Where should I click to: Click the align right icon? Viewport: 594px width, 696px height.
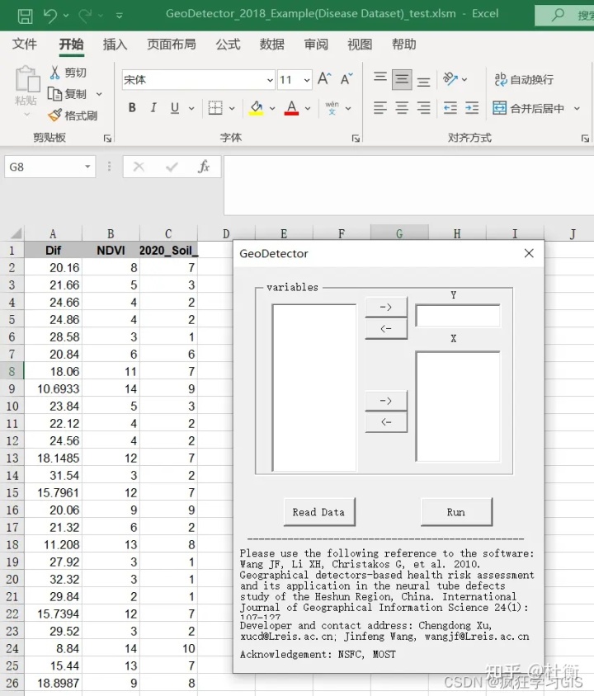[423, 108]
